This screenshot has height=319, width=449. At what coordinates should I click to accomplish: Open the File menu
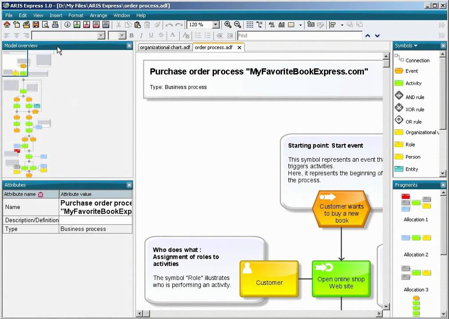[x=9, y=16]
